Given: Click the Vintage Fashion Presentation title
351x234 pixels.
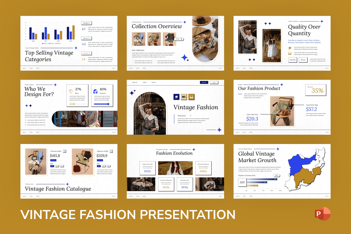Looking at the screenshot, I should [128, 214].
